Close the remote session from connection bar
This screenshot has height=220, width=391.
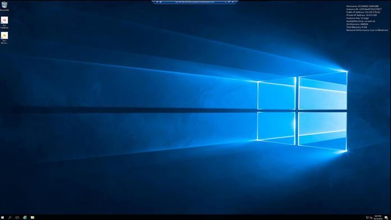(233, 2)
